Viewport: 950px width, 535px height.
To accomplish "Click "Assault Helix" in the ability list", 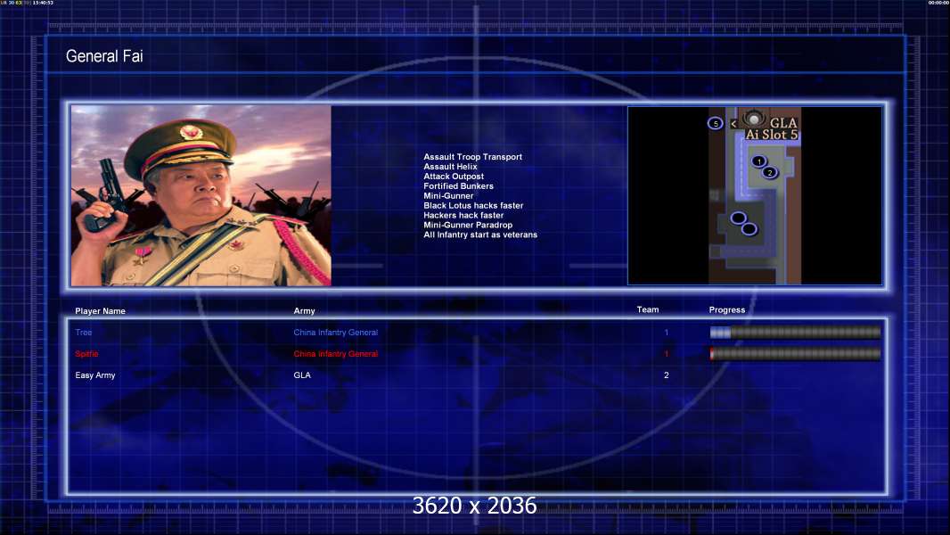I will pos(450,167).
